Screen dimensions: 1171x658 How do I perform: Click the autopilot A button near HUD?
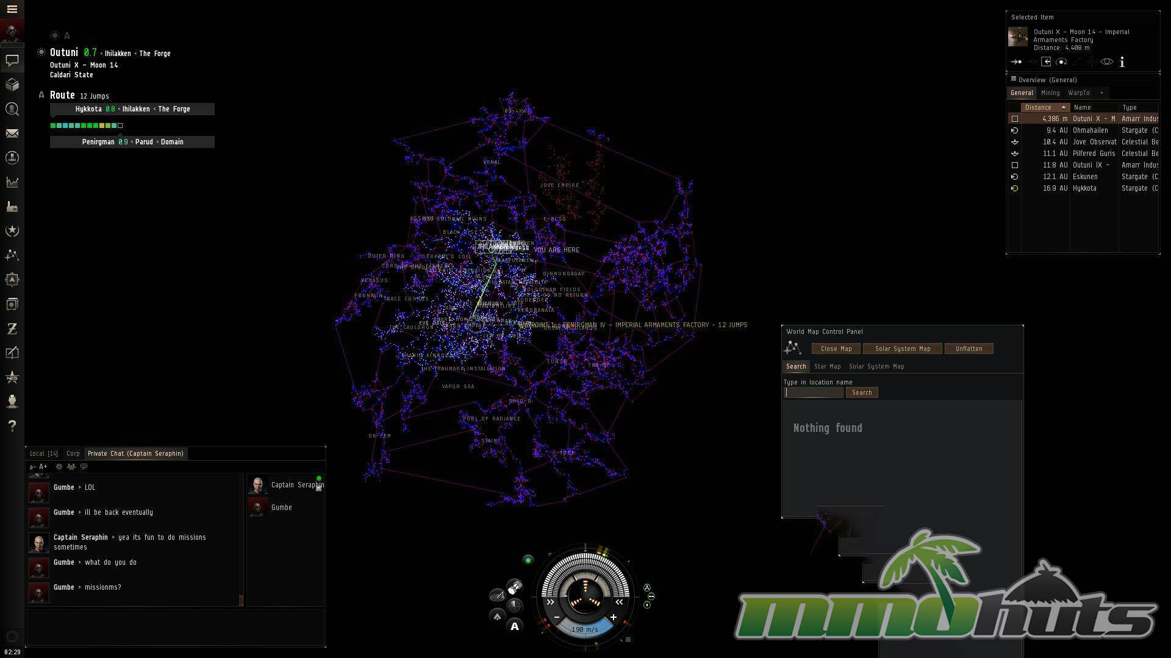click(515, 626)
